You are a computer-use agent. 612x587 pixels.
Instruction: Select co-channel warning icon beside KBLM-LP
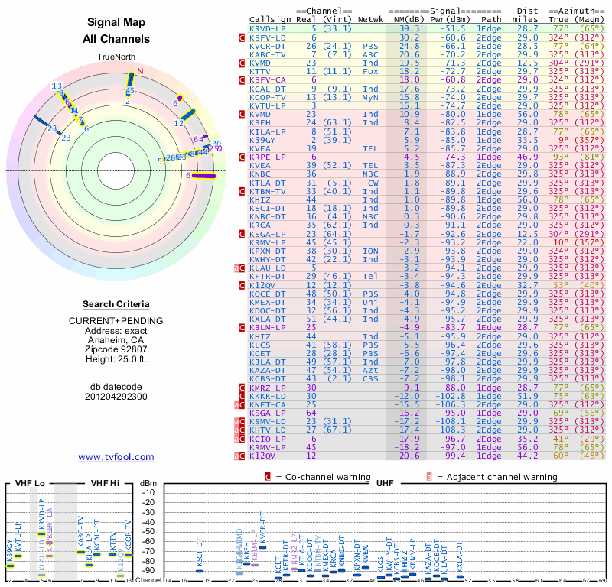point(242,327)
